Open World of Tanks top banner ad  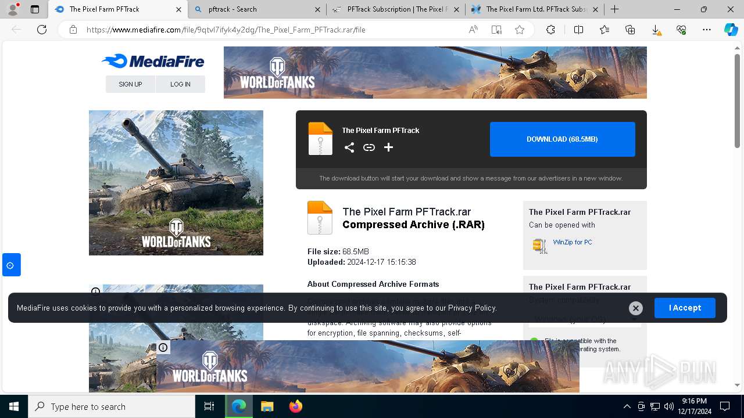pyautogui.click(x=435, y=73)
